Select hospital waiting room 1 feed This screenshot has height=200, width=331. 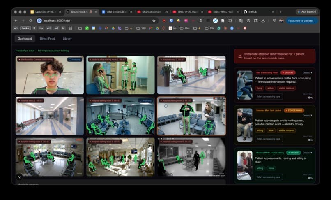(x=120, y=116)
